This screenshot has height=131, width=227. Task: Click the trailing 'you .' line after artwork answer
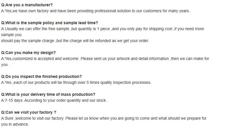5,65
